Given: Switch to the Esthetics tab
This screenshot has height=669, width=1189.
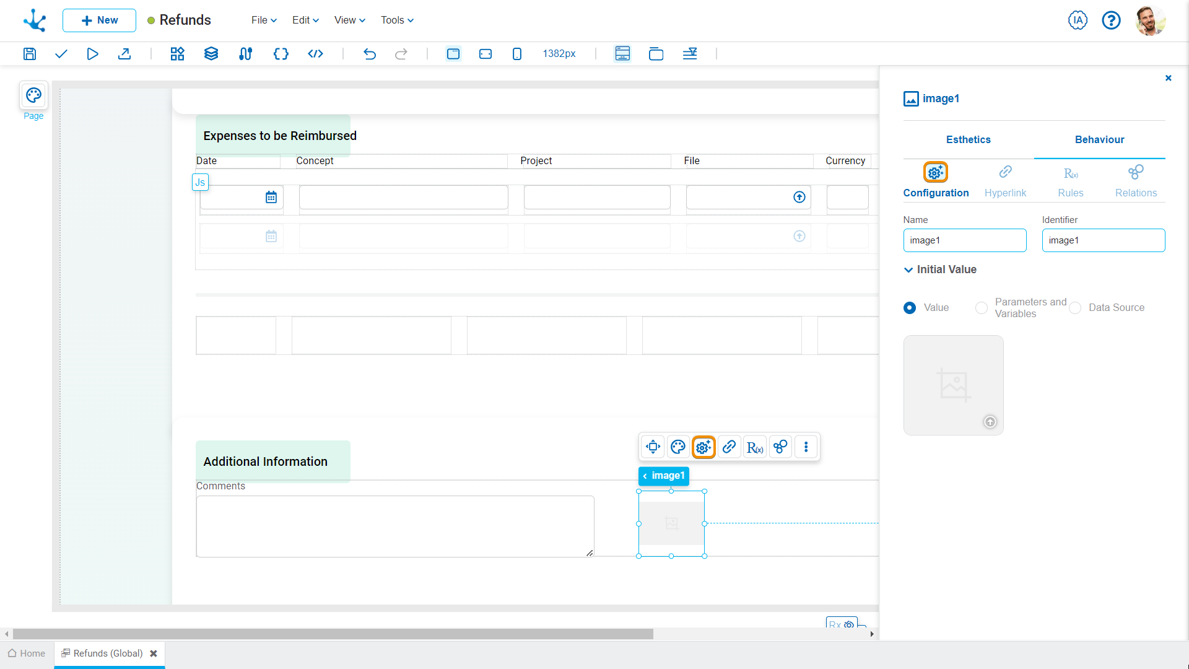Looking at the screenshot, I should pyautogui.click(x=968, y=140).
